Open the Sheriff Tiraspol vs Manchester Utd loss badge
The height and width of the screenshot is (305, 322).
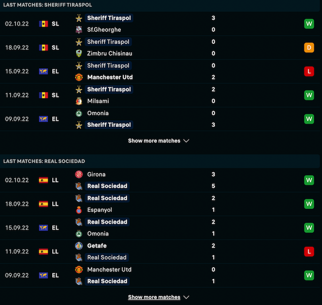[x=309, y=71]
